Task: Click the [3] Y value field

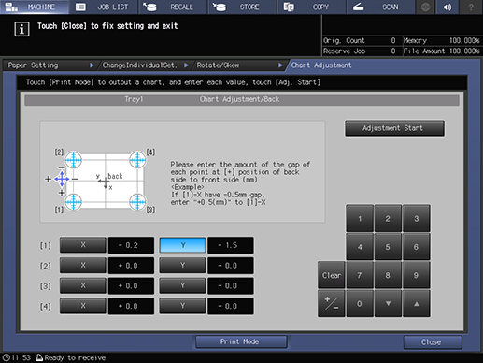Action: pyautogui.click(x=231, y=285)
